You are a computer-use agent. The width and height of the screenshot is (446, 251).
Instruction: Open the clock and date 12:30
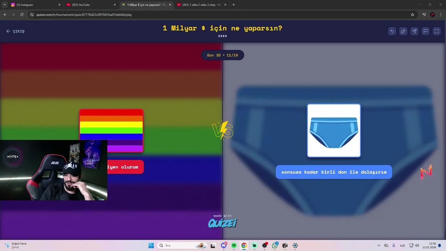coord(429,245)
